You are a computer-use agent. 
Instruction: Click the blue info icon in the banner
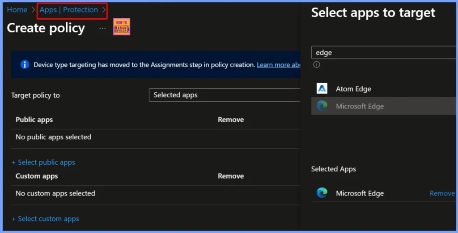pyautogui.click(x=25, y=65)
